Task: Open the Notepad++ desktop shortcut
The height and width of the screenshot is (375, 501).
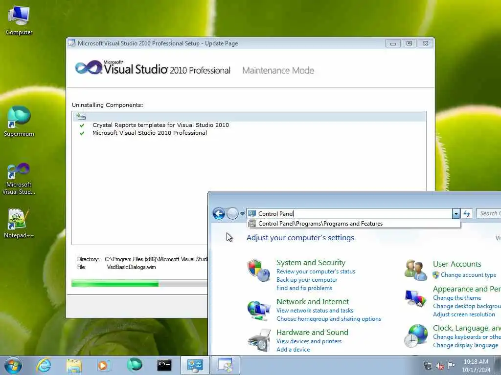Action: click(19, 223)
